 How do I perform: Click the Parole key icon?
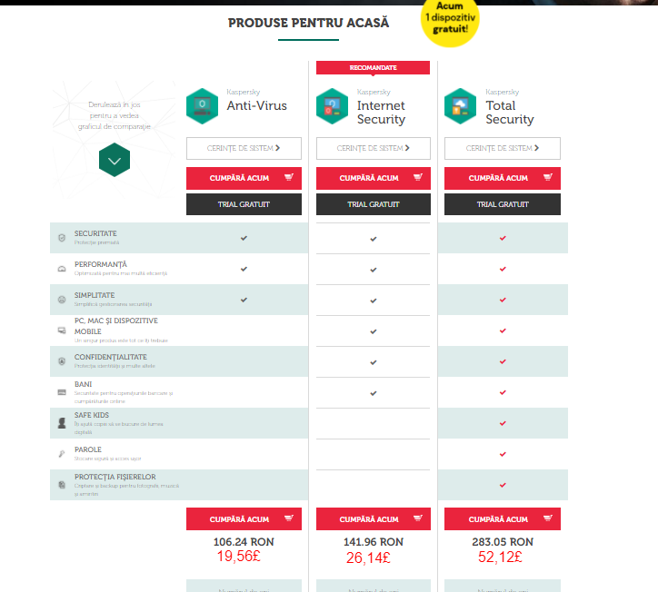click(62, 453)
